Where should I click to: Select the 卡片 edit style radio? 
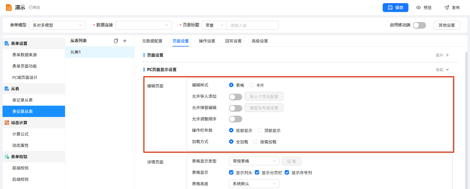click(251, 85)
